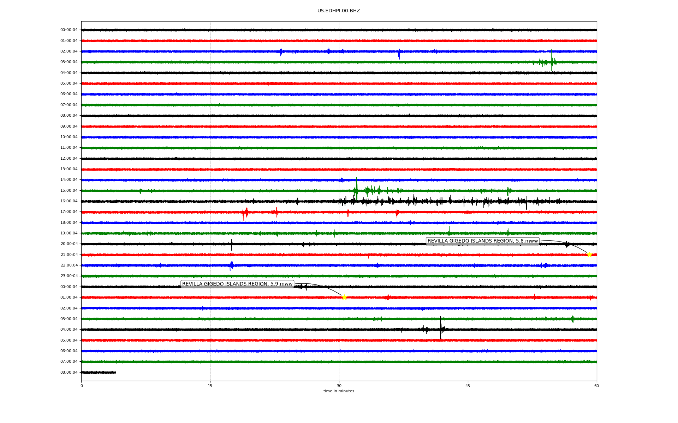Viewport: 678px width, 423px height.
Task: Click the 16:00:04 row label
Action: (69, 201)
